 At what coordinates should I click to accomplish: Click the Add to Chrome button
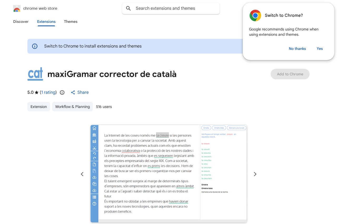pyautogui.click(x=290, y=74)
